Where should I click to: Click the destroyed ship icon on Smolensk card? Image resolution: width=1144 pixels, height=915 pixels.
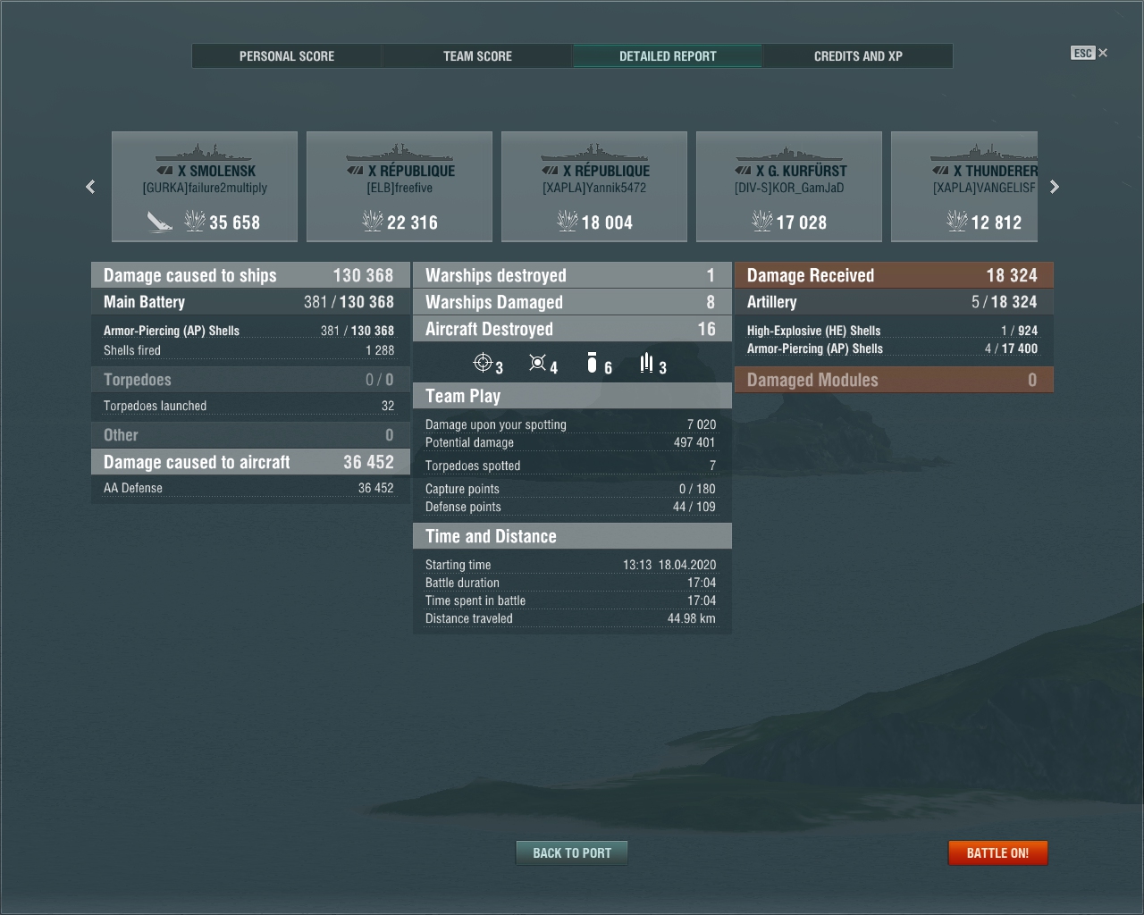tap(159, 222)
